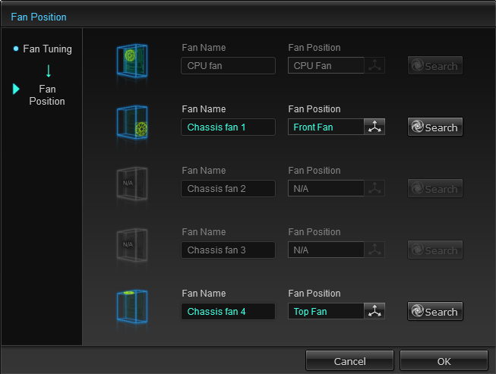Click the position picker icon beside CPU Fan
This screenshot has height=374, width=496.
(x=374, y=65)
